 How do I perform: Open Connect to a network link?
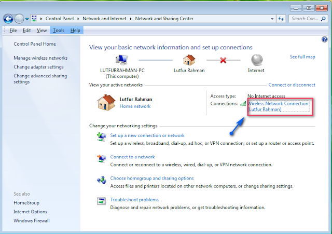132,157
